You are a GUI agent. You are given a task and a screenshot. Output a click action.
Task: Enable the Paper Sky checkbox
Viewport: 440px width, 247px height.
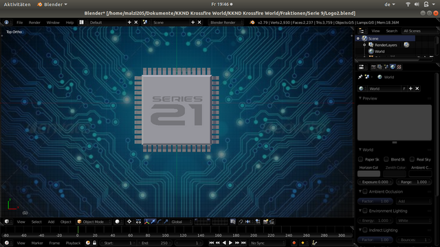pos(360,159)
